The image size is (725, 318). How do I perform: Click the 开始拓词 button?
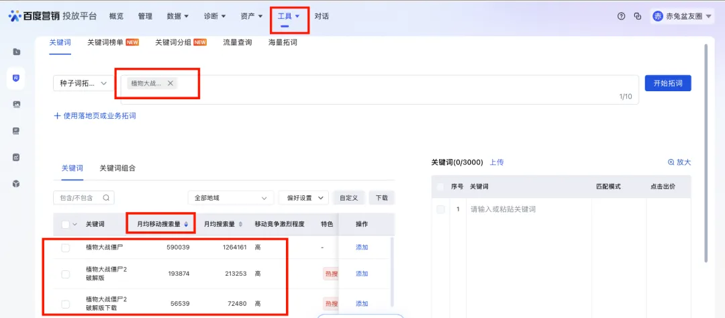[x=668, y=83]
